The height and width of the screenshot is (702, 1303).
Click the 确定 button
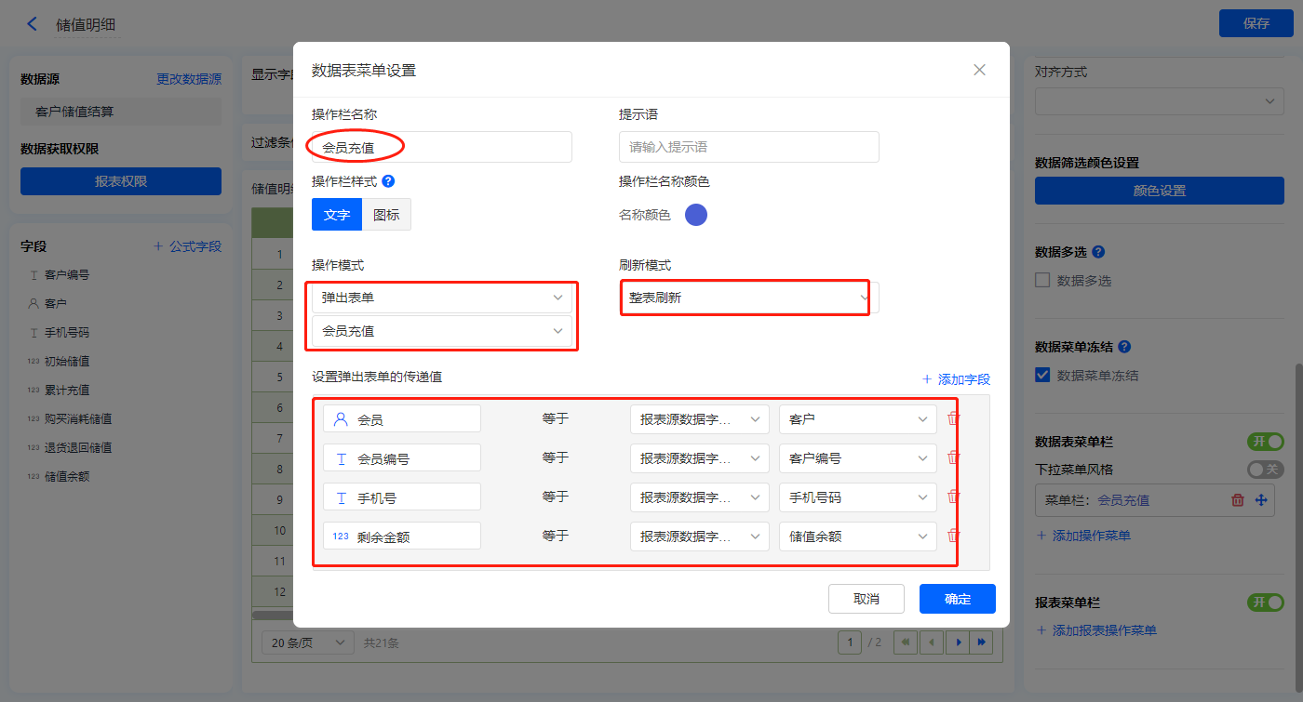pyautogui.click(x=957, y=599)
